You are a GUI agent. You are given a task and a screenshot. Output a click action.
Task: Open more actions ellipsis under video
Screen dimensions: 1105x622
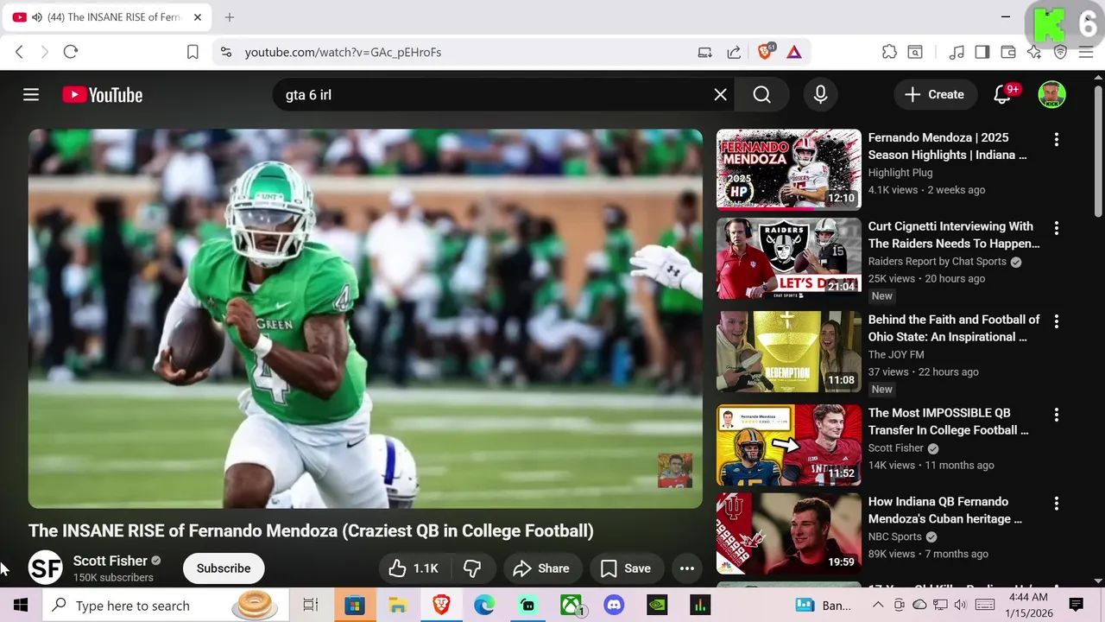(x=687, y=568)
